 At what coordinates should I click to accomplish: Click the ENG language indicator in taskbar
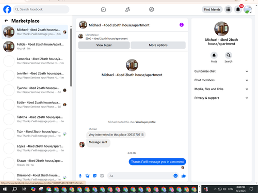(231, 189)
